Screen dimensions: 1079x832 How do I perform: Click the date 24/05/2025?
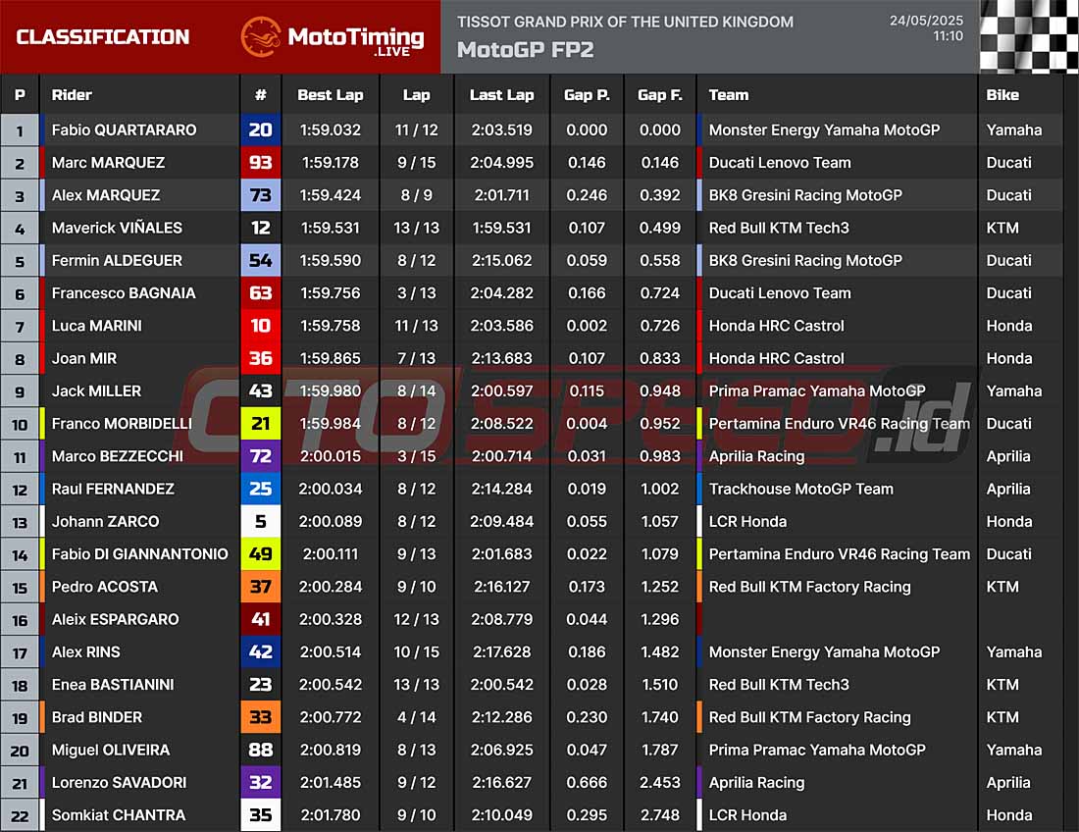tap(926, 21)
